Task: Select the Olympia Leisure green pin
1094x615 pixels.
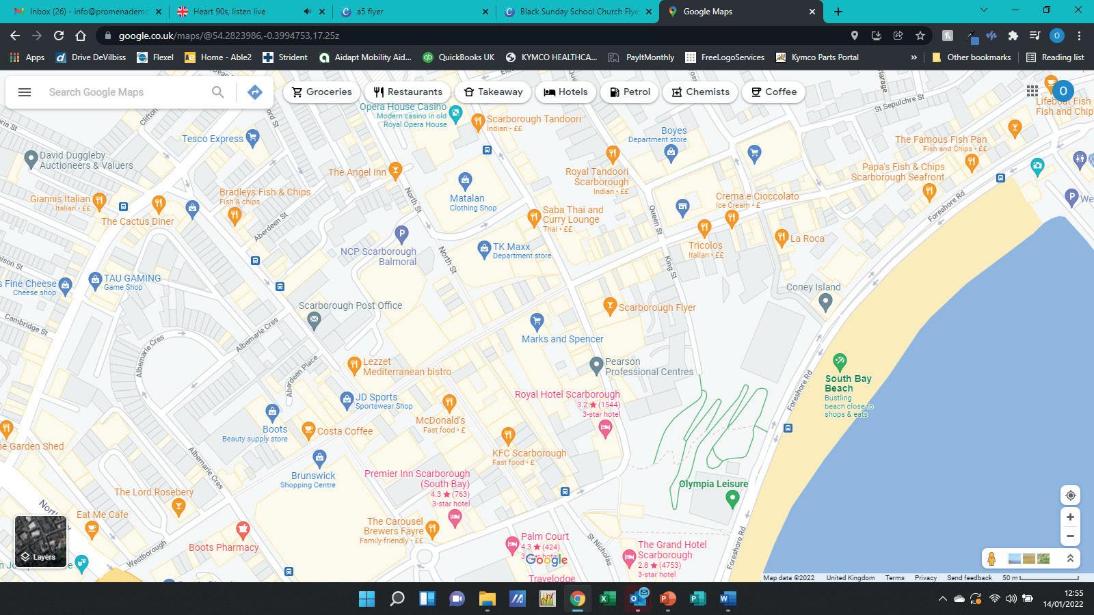Action: [x=732, y=500]
